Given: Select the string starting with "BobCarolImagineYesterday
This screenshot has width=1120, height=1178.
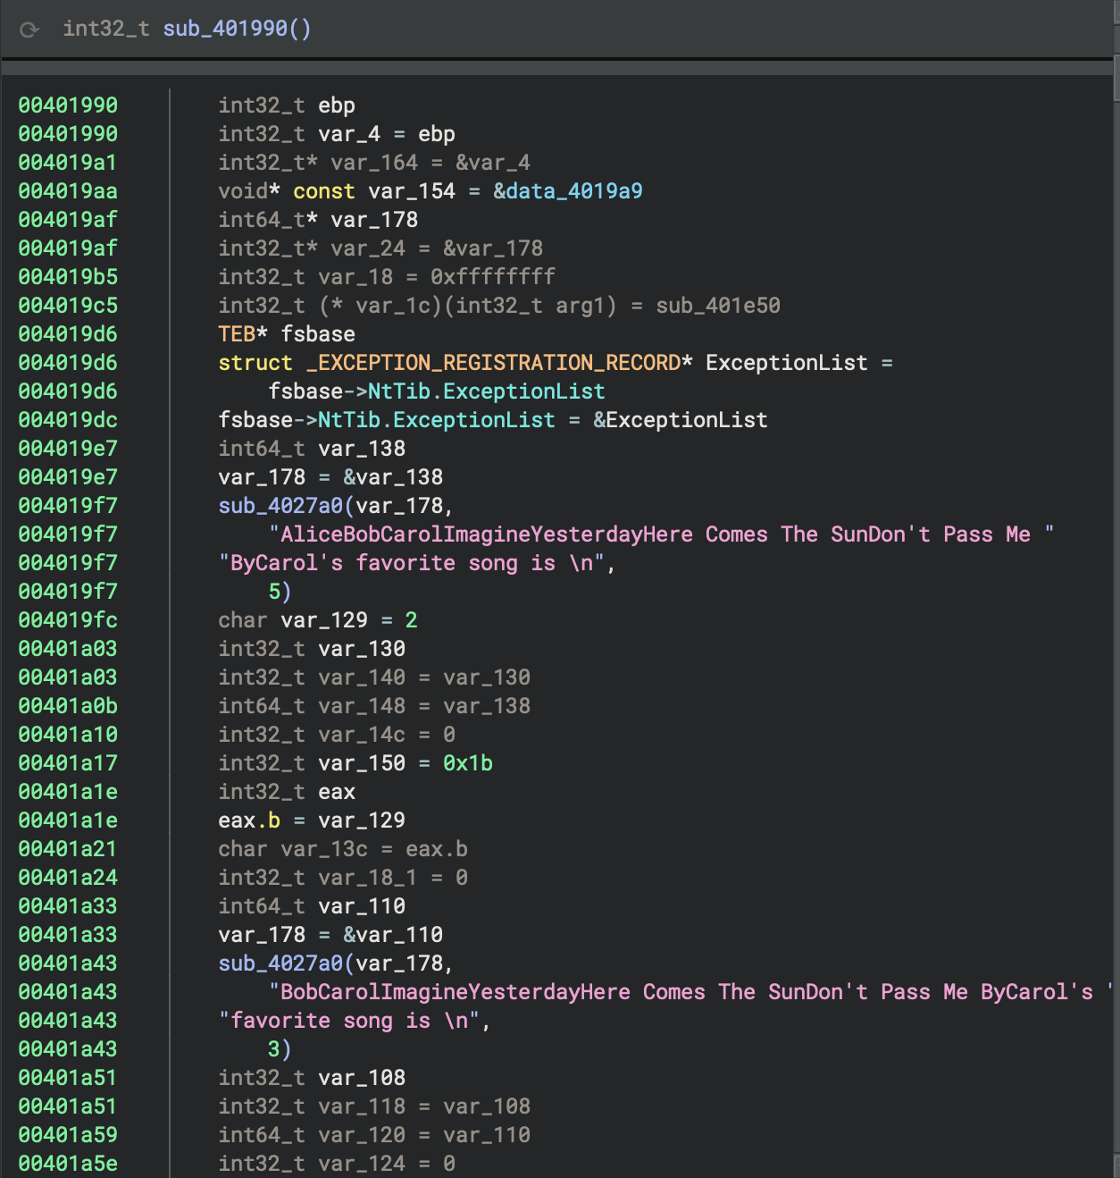Looking at the screenshot, I should coord(688,992).
